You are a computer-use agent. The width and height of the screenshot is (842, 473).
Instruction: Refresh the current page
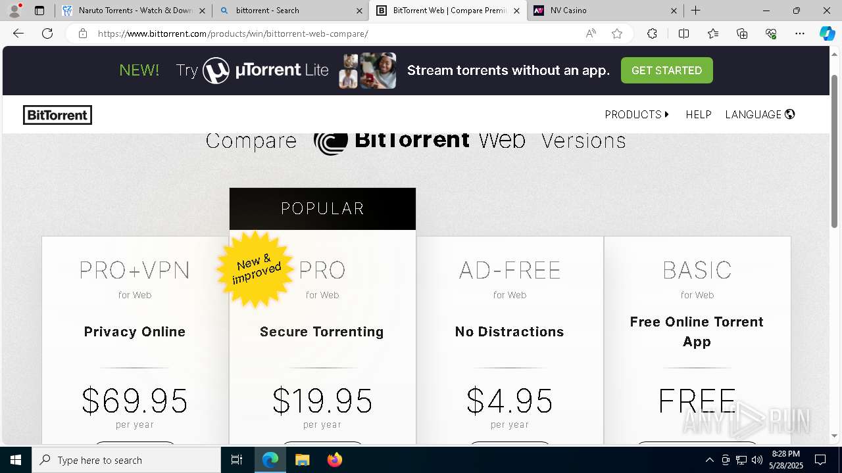(47, 34)
